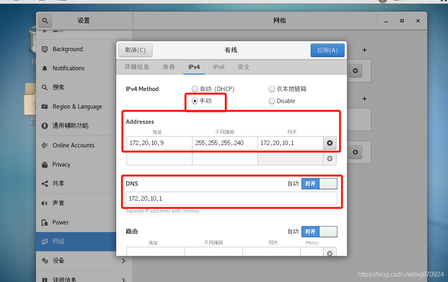Click the 网络 network icon

45,242
